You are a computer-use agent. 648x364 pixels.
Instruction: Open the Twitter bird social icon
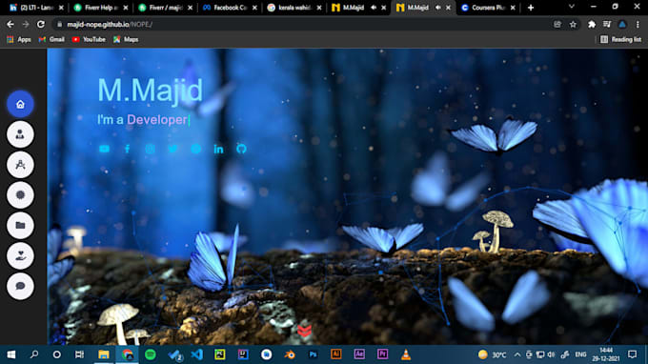pyautogui.click(x=172, y=149)
